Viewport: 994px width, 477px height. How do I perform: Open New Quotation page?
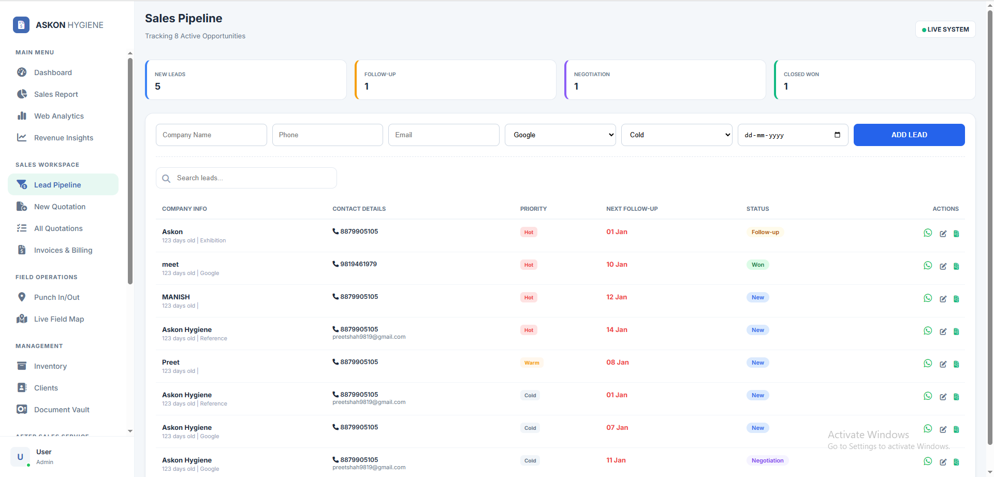pos(63,207)
